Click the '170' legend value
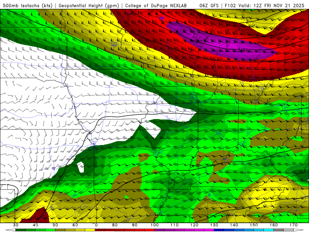Image resolution: width=309 pixels, height=232 pixels. point(294,225)
